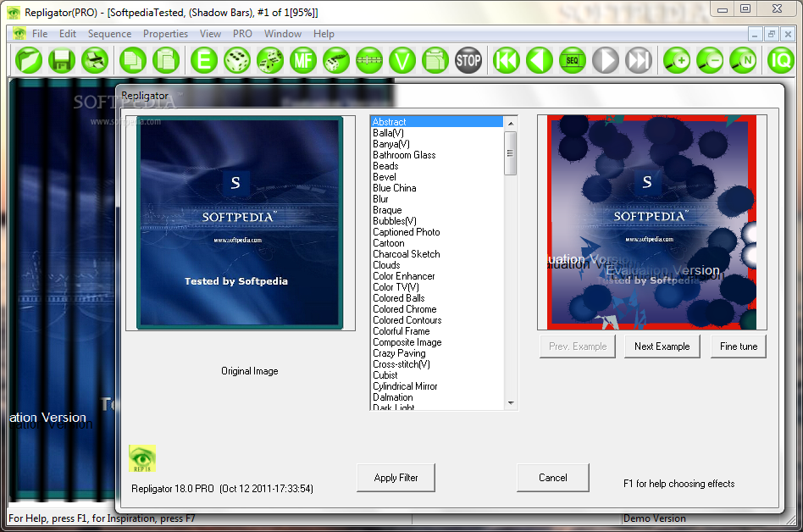Go to first in sequence icon
The width and height of the screenshot is (803, 532).
(x=507, y=60)
